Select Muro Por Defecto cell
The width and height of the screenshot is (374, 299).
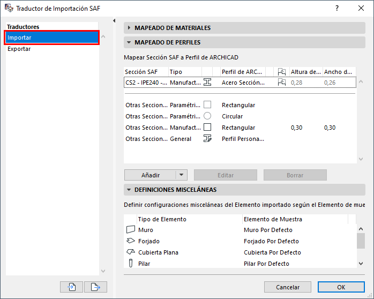tap(268, 230)
